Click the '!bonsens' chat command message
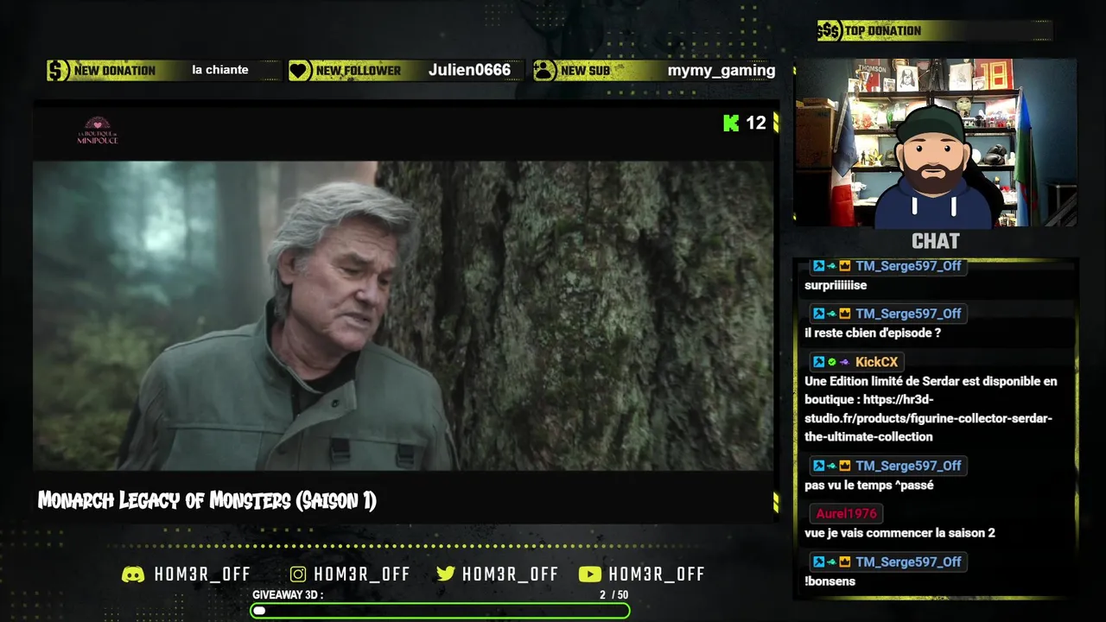The image size is (1106, 622). (829, 581)
